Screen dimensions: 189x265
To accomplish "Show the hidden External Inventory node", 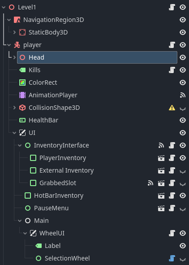I will click(183, 171).
